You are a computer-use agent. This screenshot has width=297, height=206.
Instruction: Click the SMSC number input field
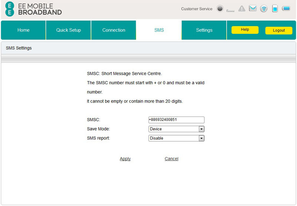tap(176, 120)
